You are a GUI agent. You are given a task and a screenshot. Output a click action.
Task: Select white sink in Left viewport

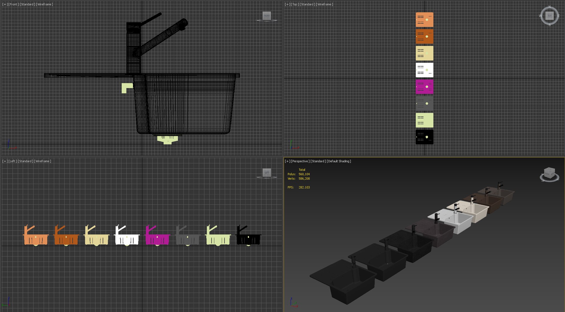[x=127, y=239]
